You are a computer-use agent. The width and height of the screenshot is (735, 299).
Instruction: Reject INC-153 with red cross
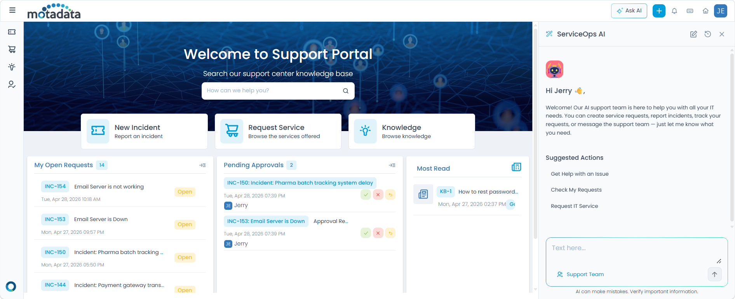(x=378, y=233)
